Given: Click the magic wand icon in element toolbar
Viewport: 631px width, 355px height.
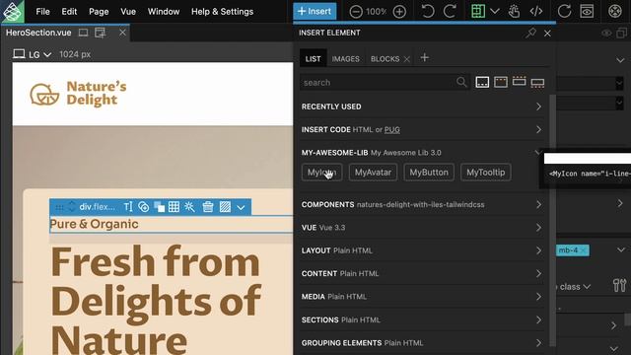Looking at the screenshot, I should tap(189, 207).
